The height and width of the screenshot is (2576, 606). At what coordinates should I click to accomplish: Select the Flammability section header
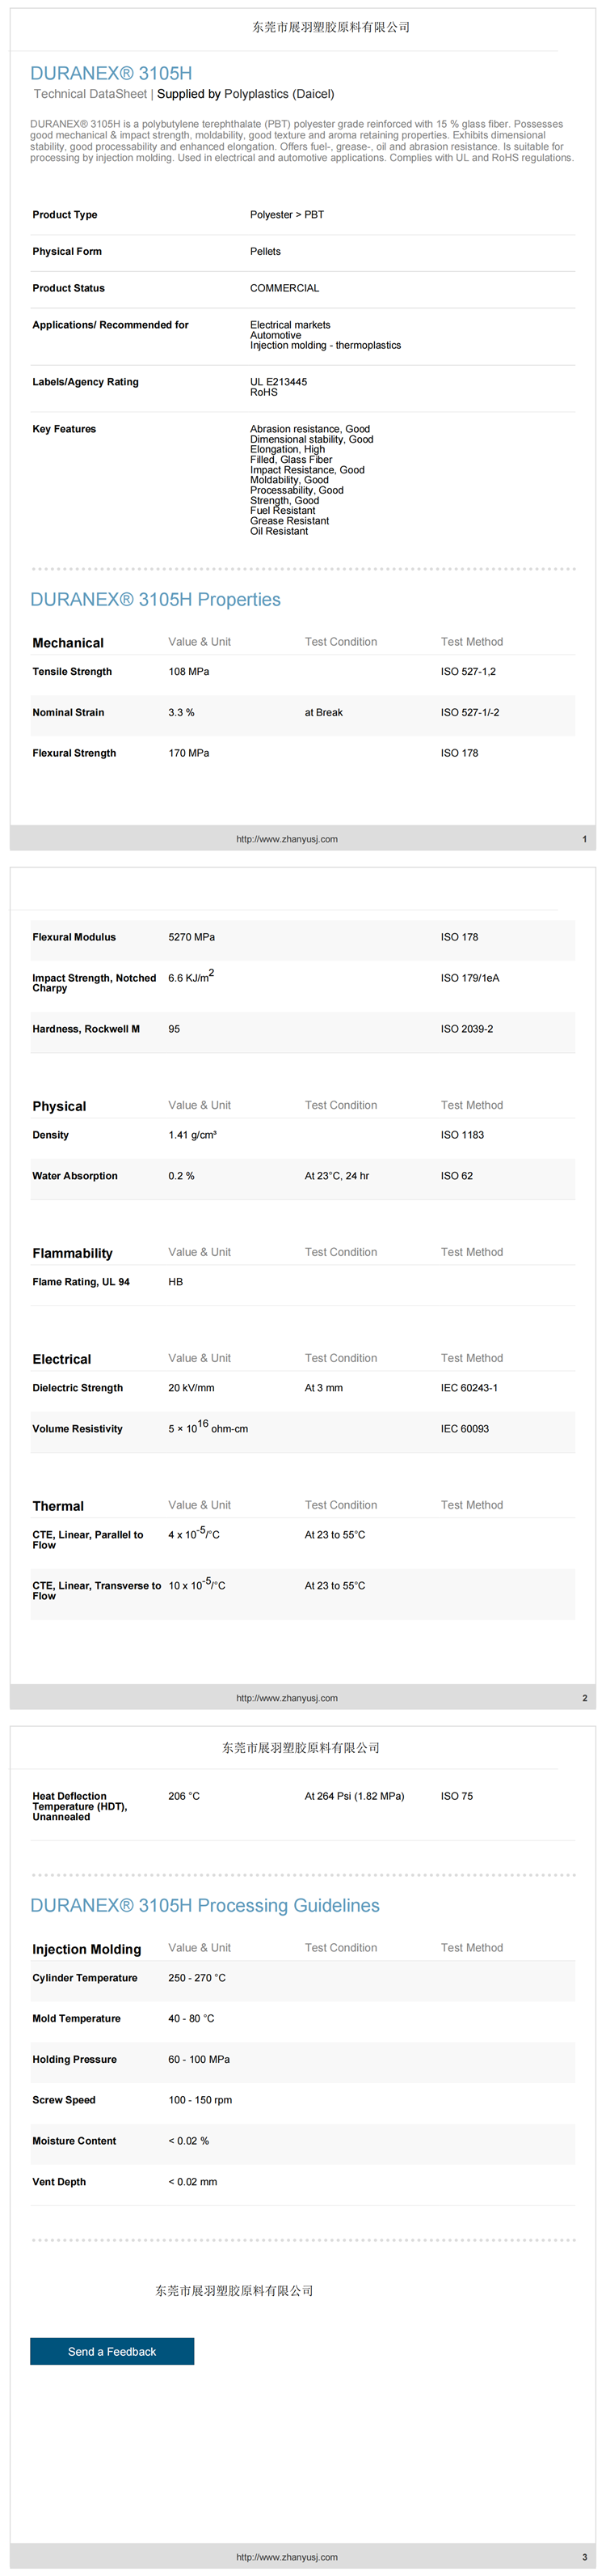coord(72,1253)
